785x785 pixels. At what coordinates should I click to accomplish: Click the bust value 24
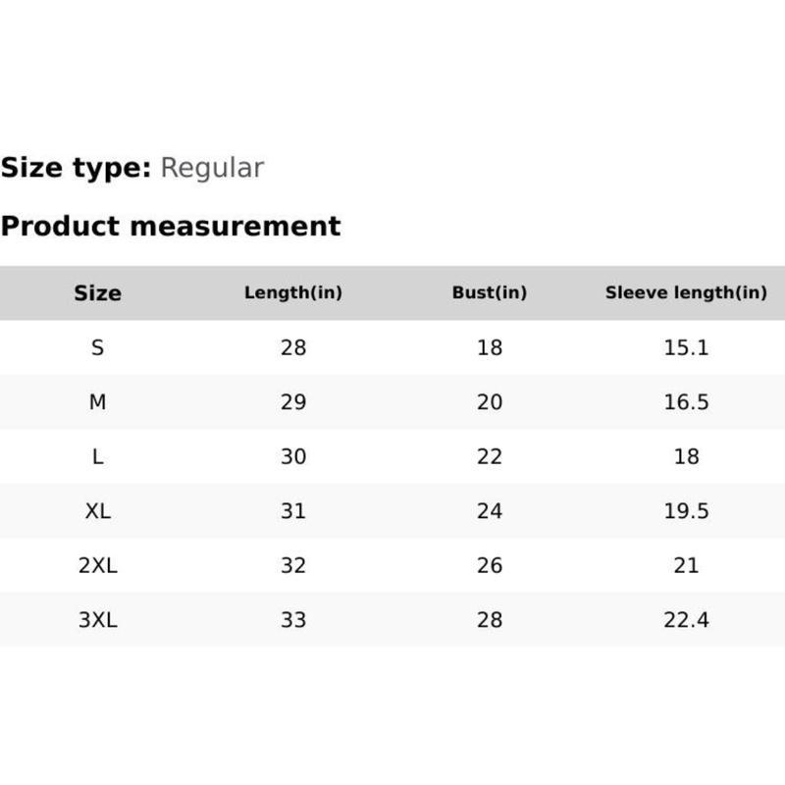(x=490, y=511)
